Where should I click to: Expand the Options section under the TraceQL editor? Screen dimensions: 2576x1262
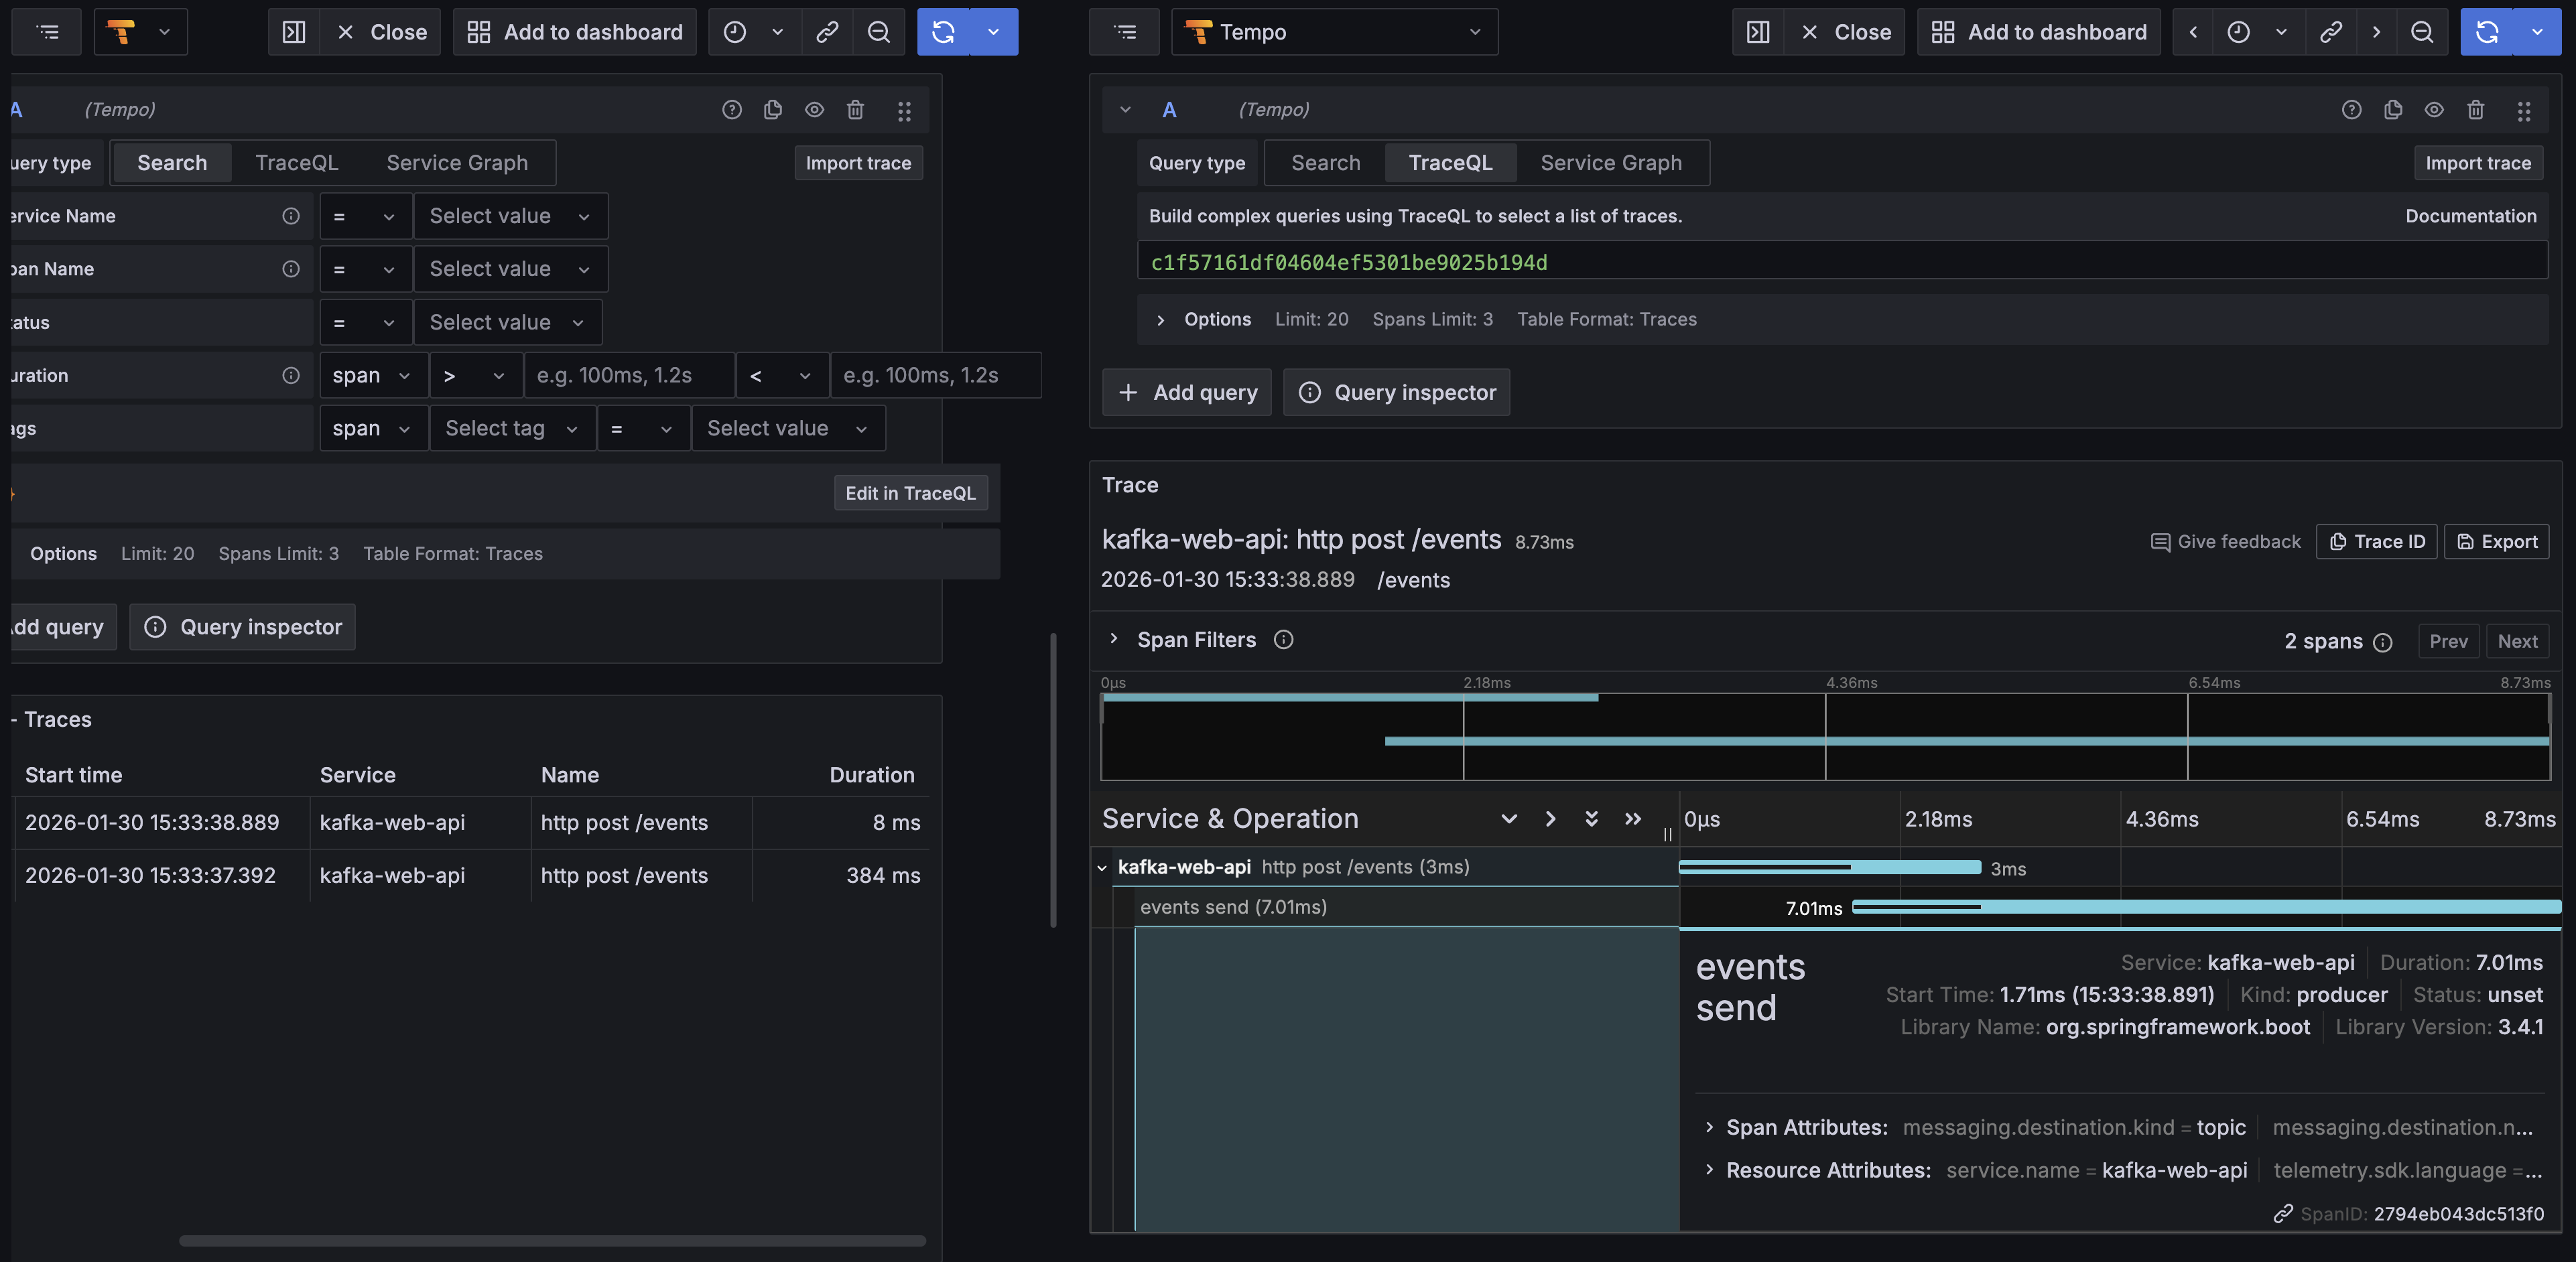[1217, 319]
